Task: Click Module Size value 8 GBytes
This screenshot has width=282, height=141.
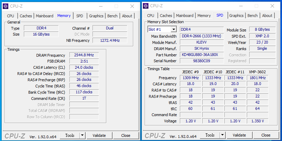Action: click(262, 29)
